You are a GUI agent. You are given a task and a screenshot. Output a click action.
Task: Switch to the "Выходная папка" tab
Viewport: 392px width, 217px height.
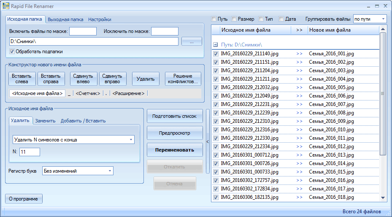(65, 19)
